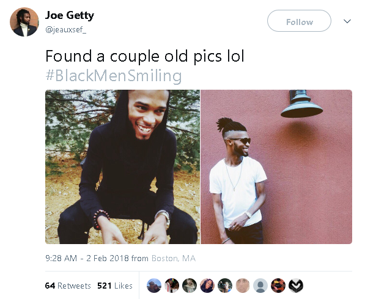Click the Follow button

coord(299,21)
